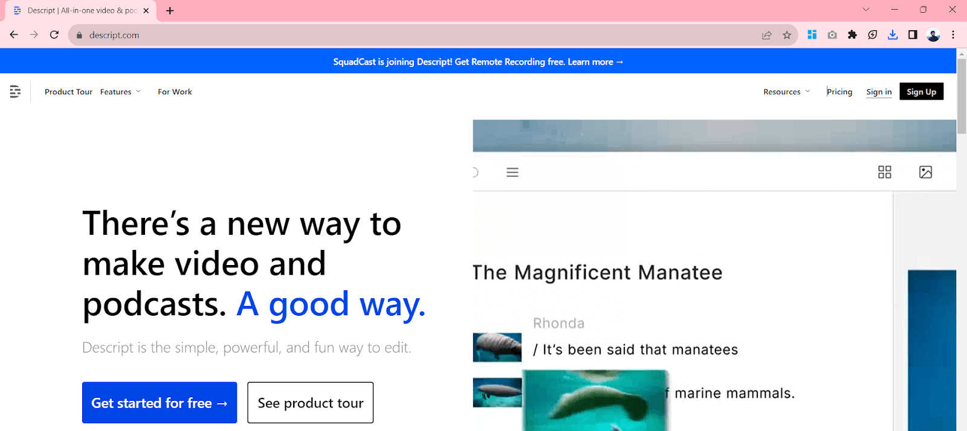Screen dimensions: 967x431
Task: Click the A good way. blue text
Action: 331,304
